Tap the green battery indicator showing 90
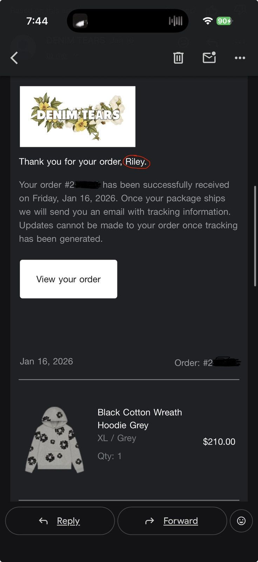 pos(224,21)
